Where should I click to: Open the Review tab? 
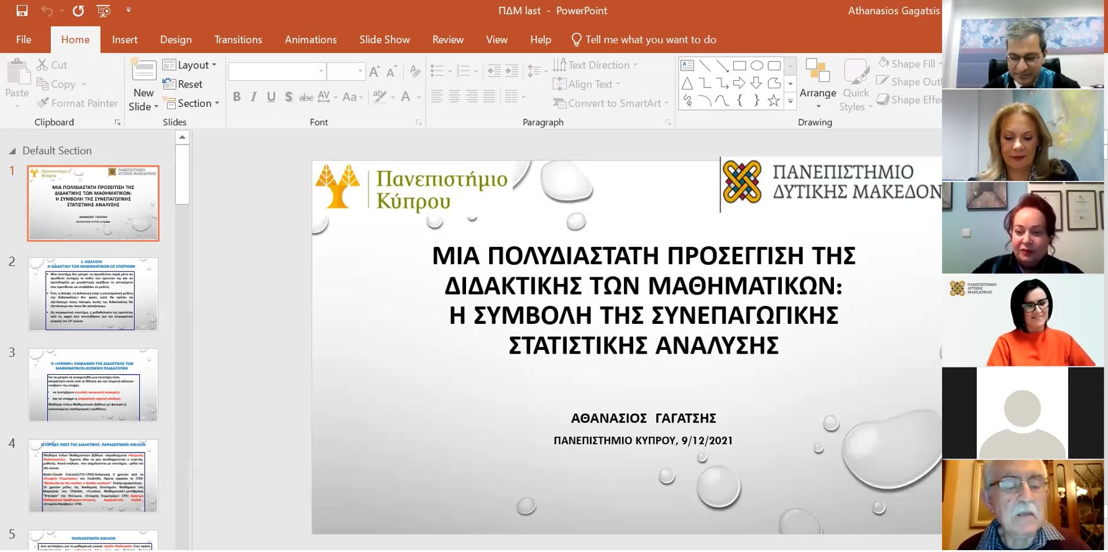click(x=448, y=39)
